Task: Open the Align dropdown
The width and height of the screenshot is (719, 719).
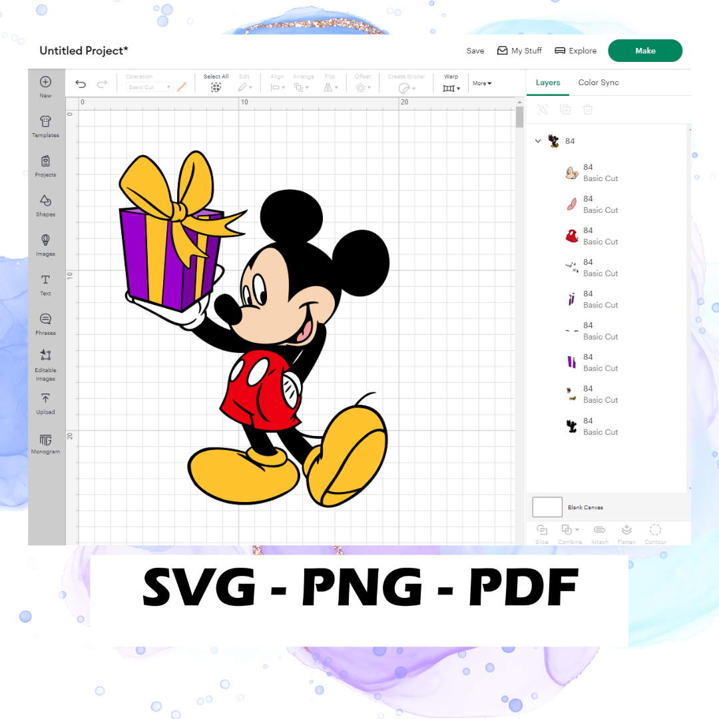Action: point(278,87)
